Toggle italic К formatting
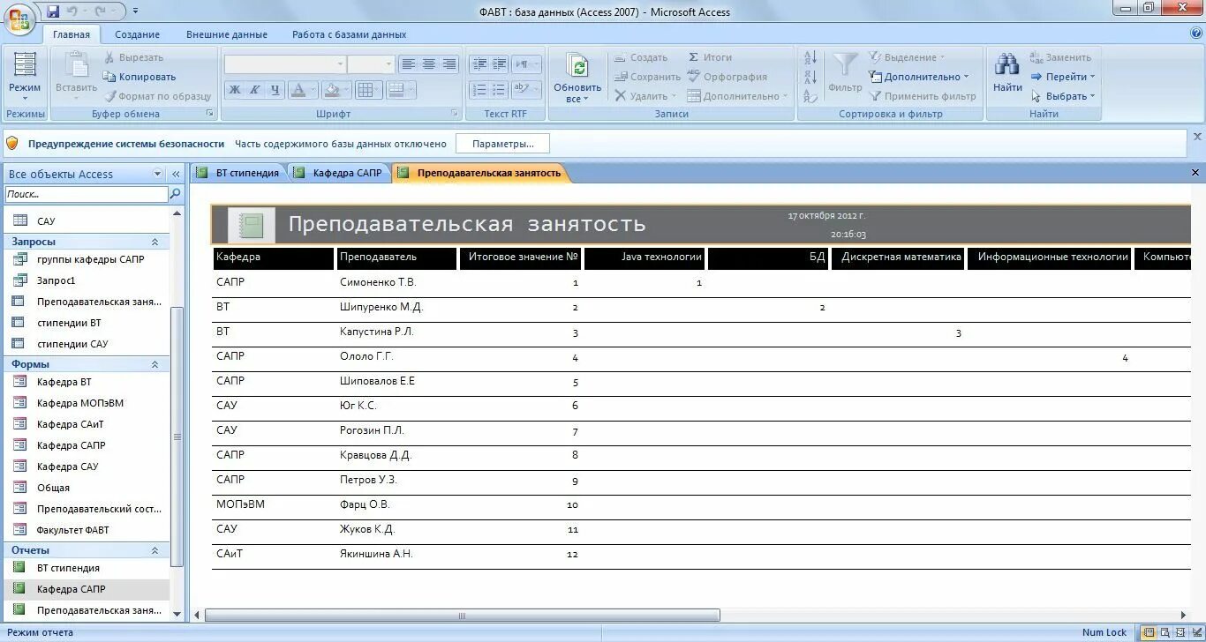 click(x=254, y=89)
